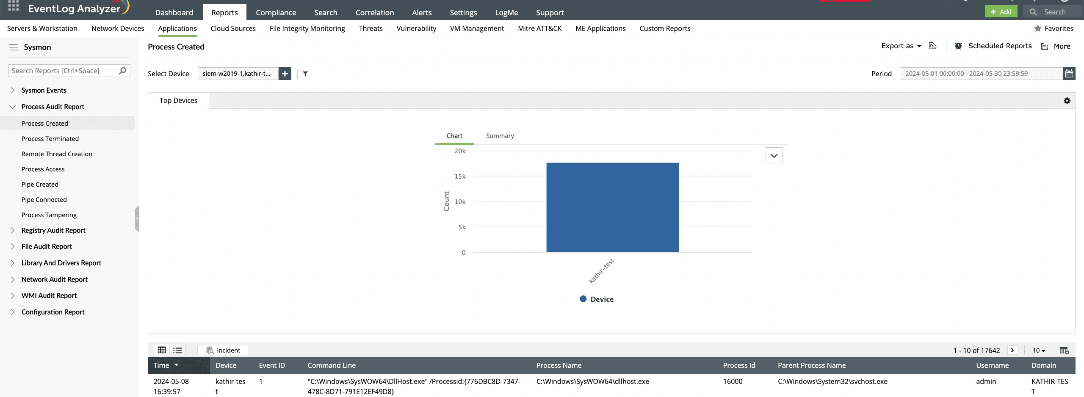Click the hamburger menu beside Sysmon

[x=14, y=47]
